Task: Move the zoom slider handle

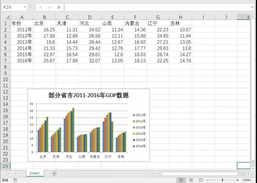Action: (x=222, y=180)
